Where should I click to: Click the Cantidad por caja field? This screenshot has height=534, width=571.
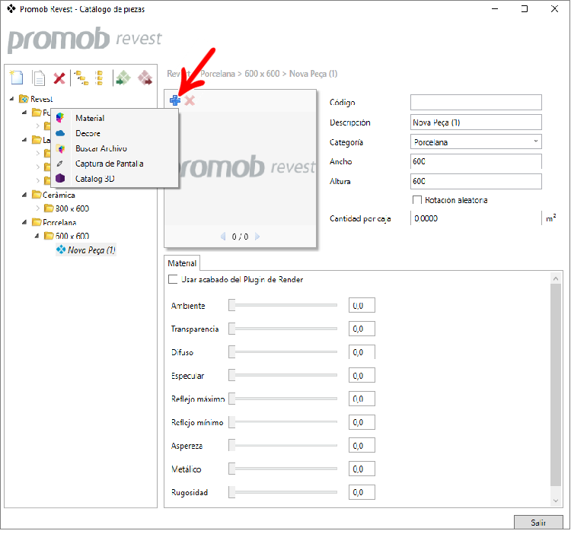click(476, 218)
